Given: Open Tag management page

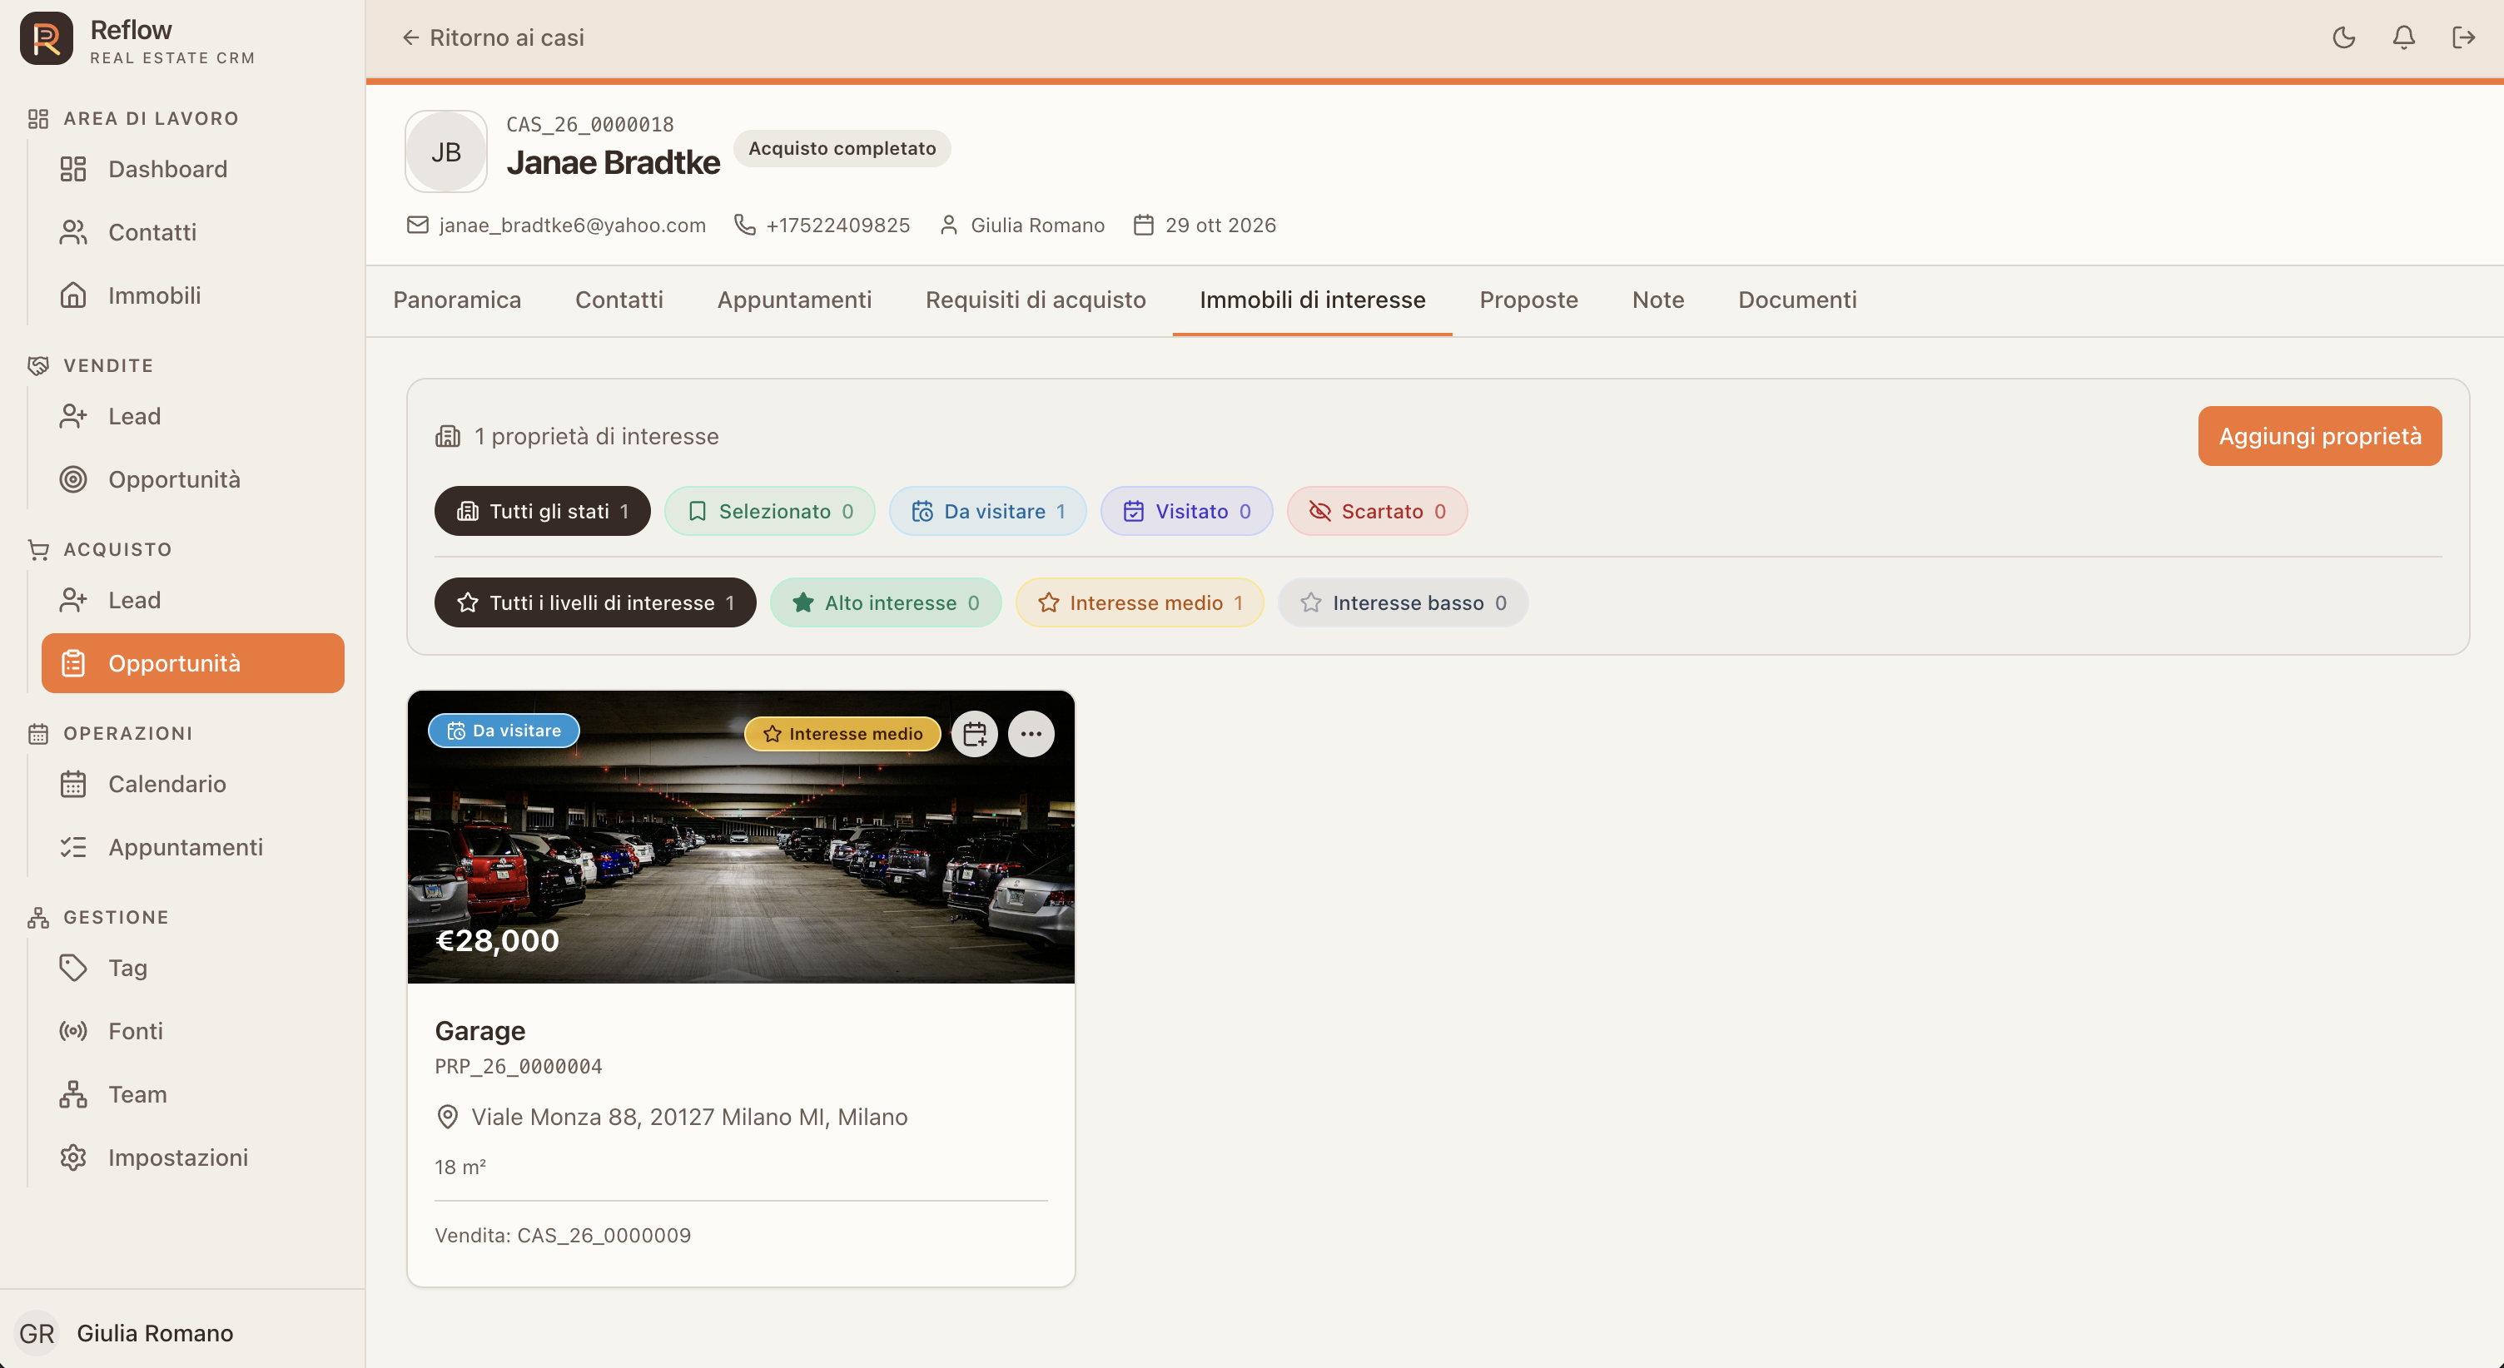Looking at the screenshot, I should [x=192, y=968].
